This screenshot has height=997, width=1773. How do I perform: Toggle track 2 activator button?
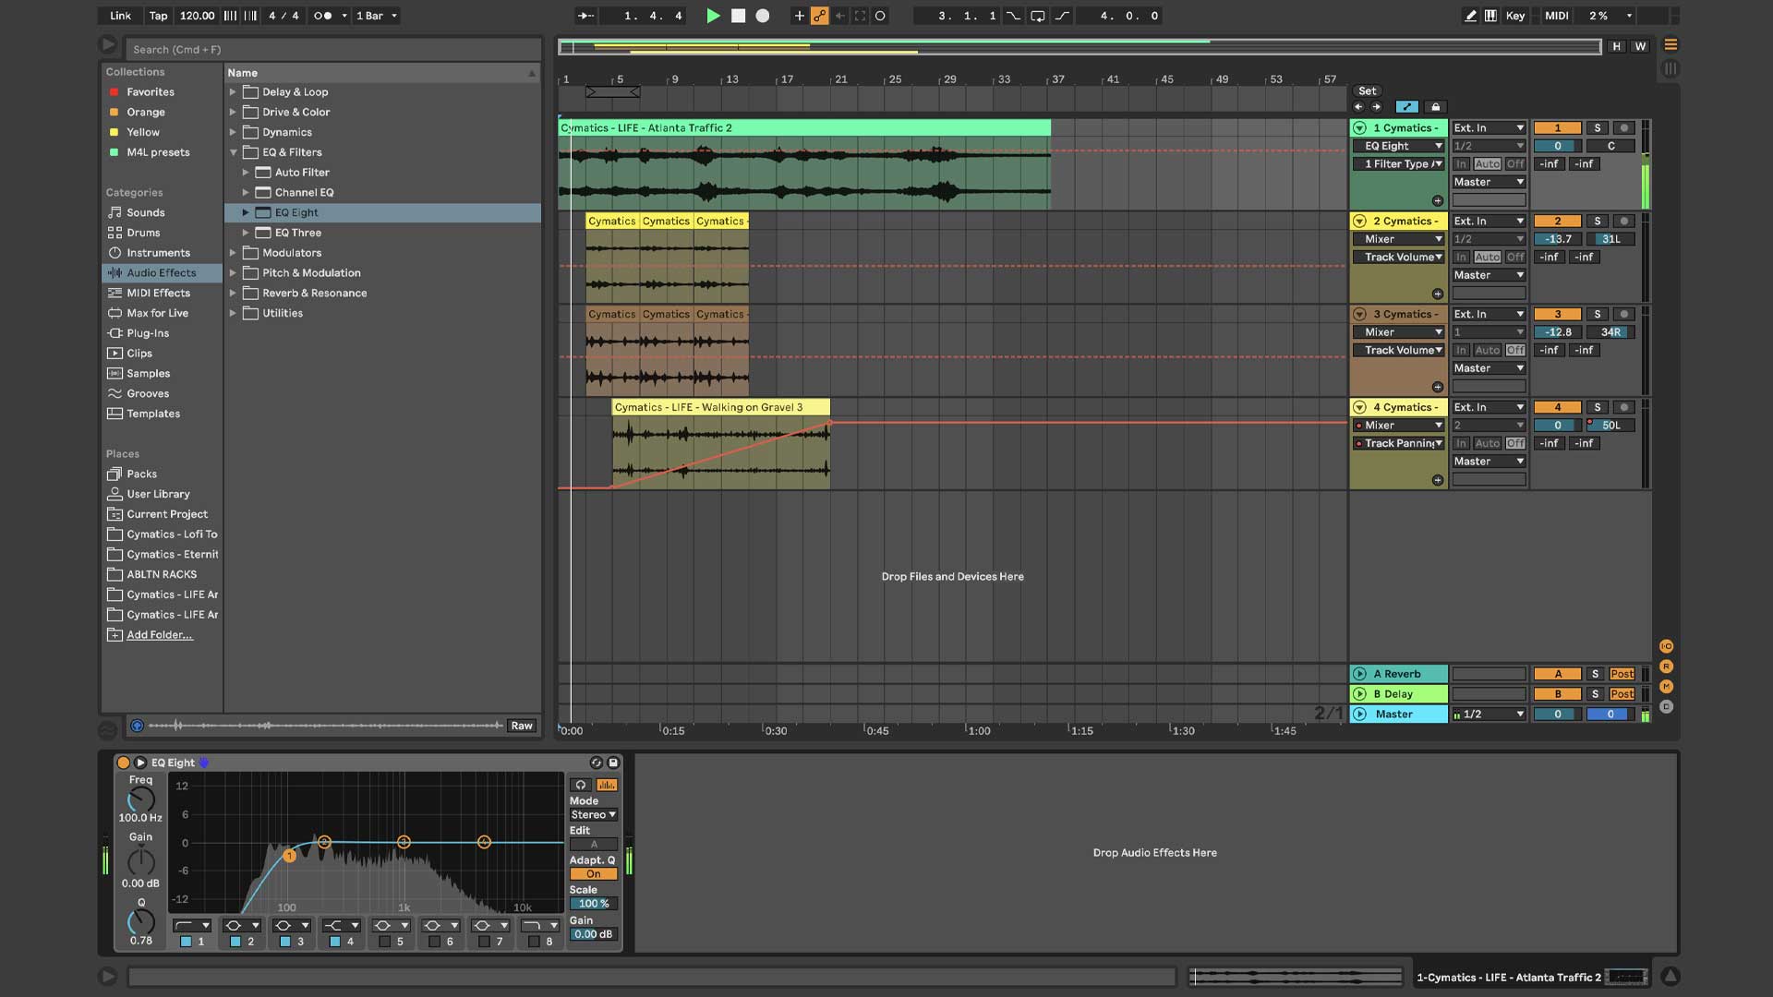point(1557,222)
